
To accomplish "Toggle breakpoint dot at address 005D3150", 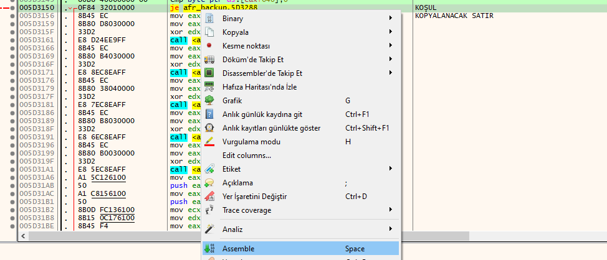I will pos(12,7).
